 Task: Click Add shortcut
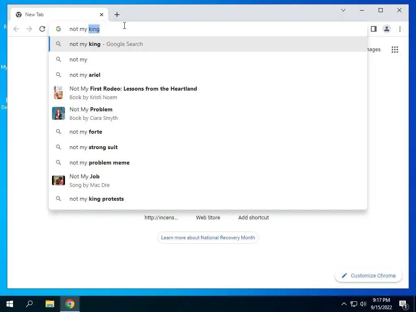(253, 218)
